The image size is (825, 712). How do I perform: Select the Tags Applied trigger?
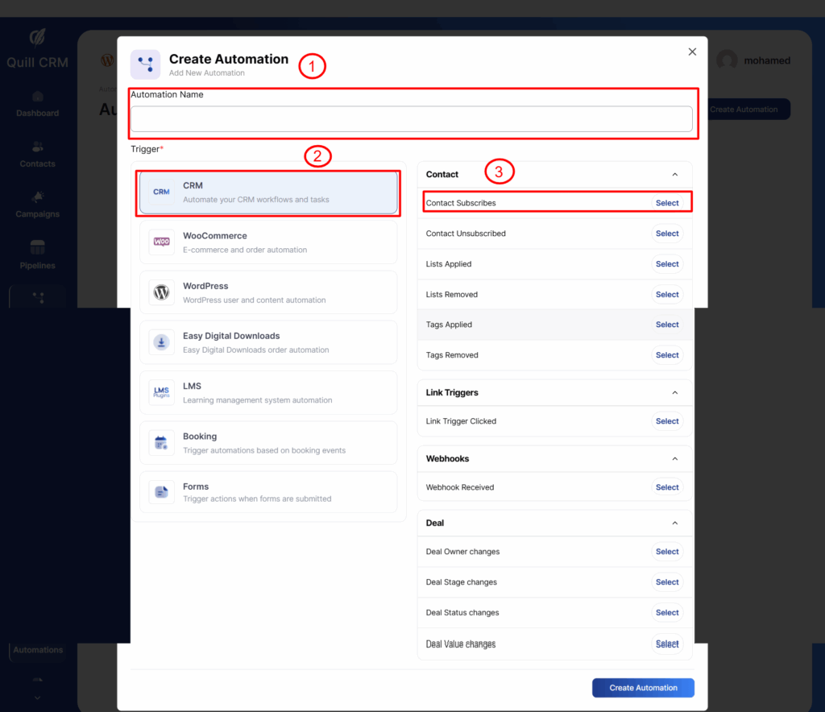666,325
